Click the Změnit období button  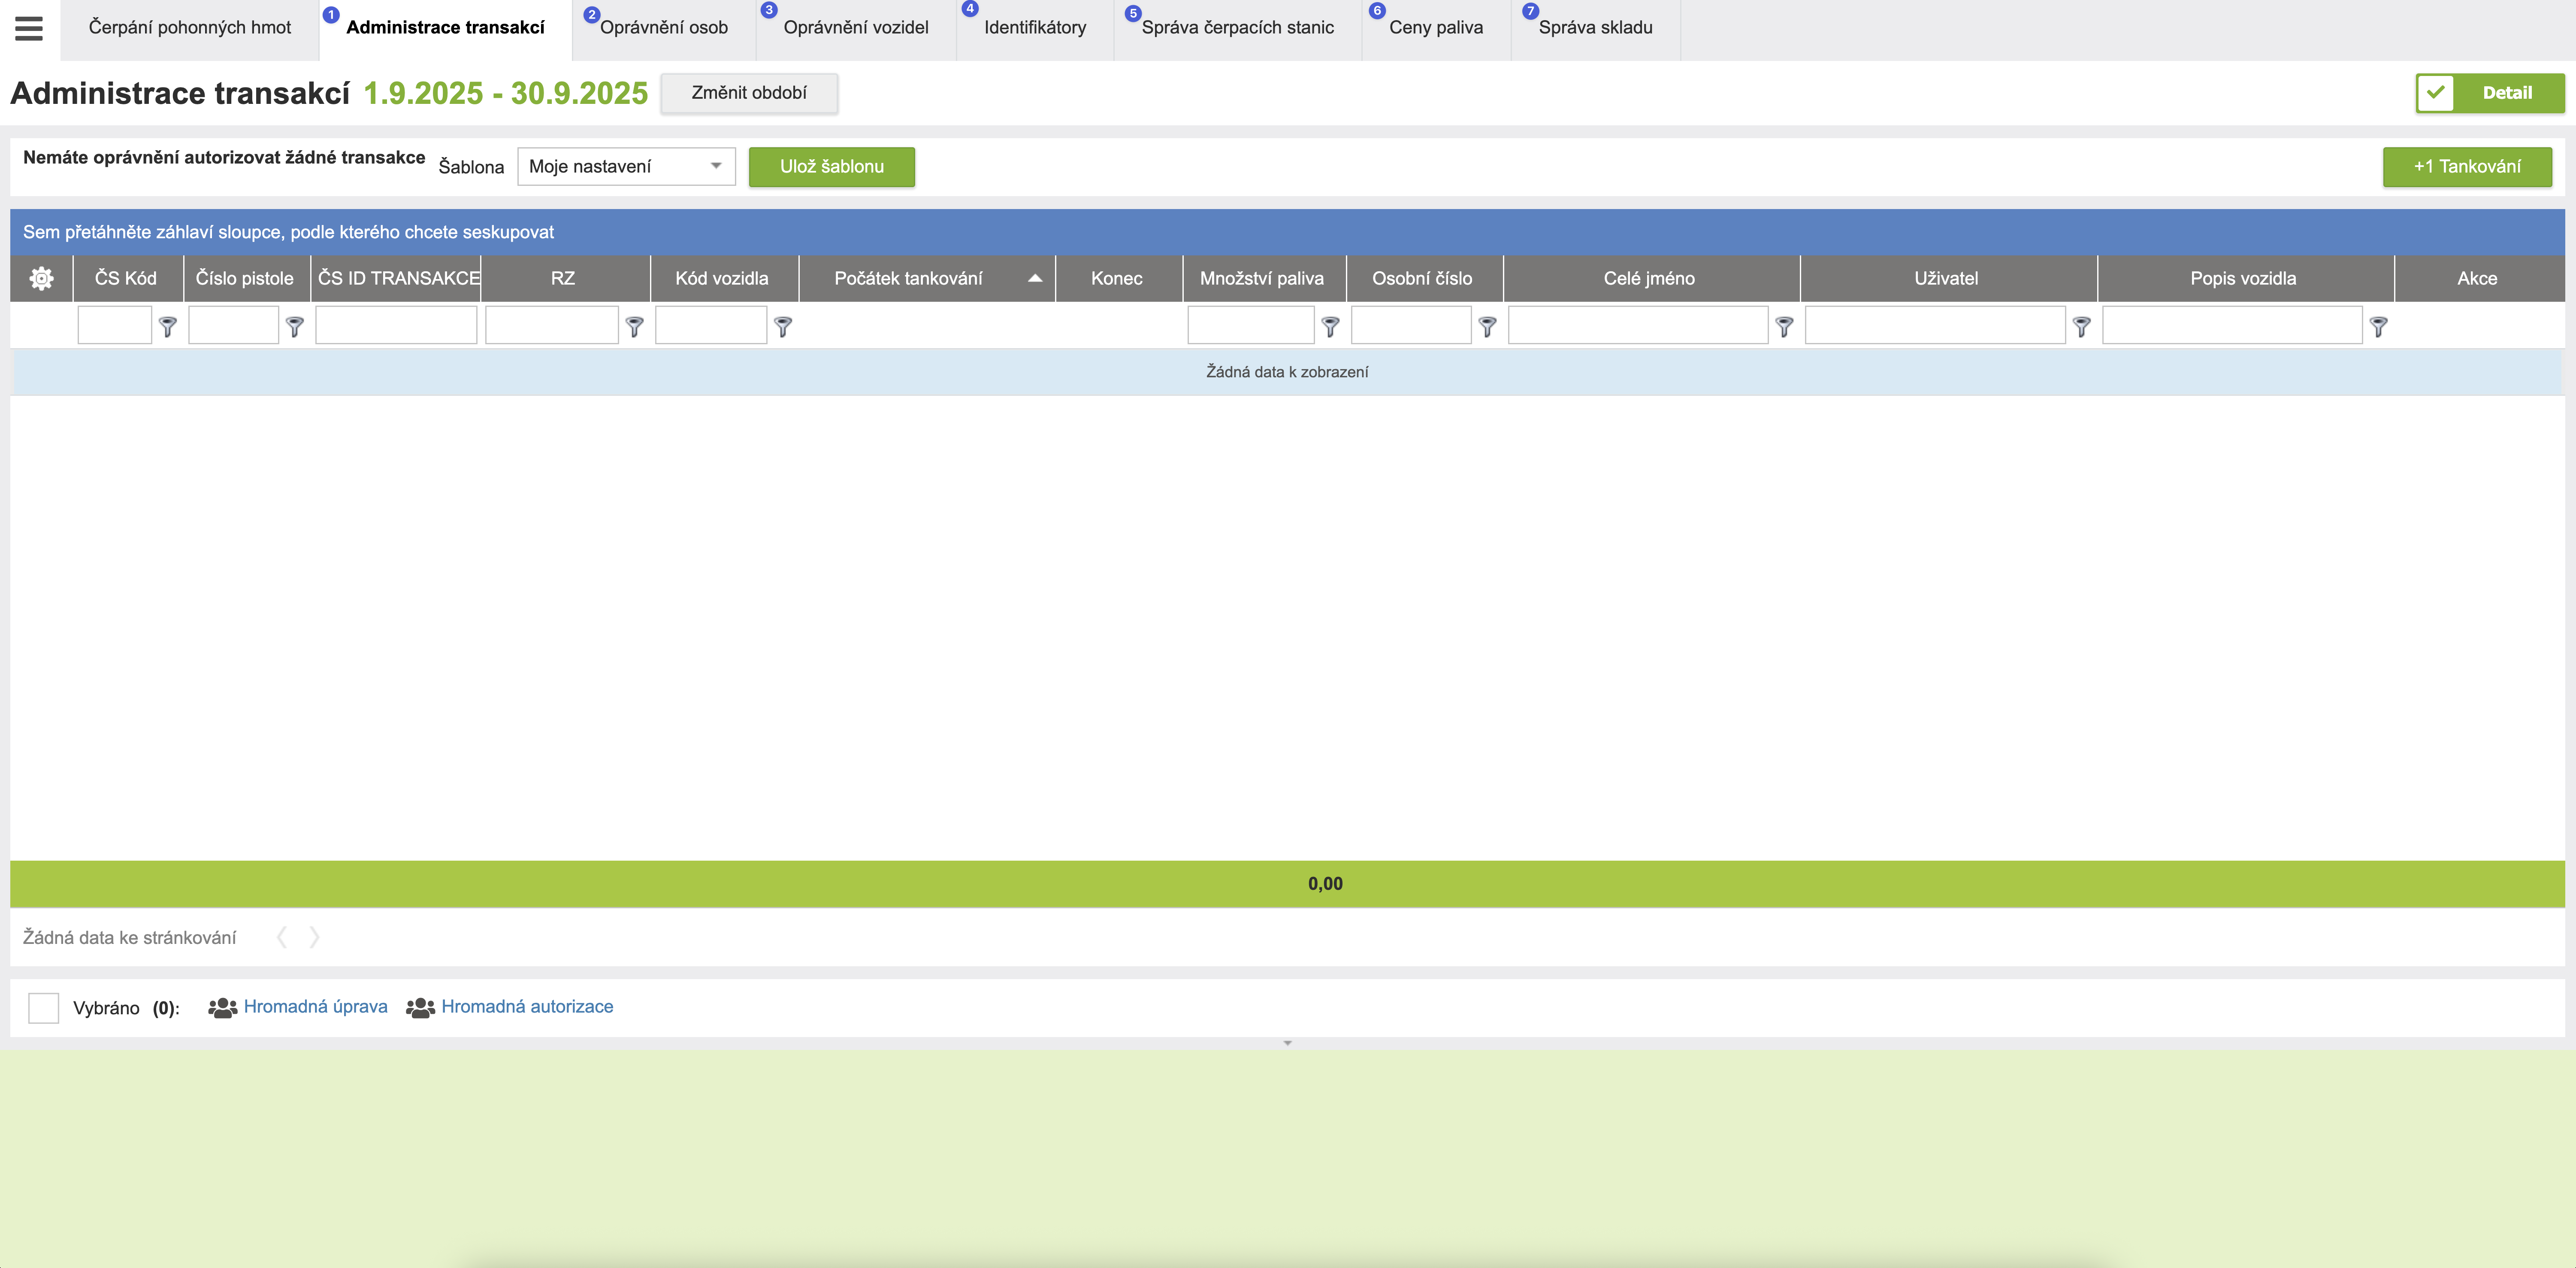(749, 93)
